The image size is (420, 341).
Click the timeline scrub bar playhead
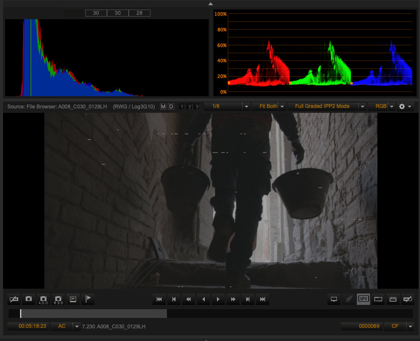click(20, 314)
